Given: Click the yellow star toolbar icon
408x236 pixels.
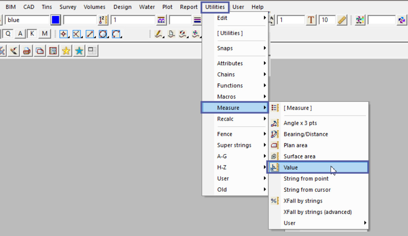Looking at the screenshot, I should pos(66,51).
